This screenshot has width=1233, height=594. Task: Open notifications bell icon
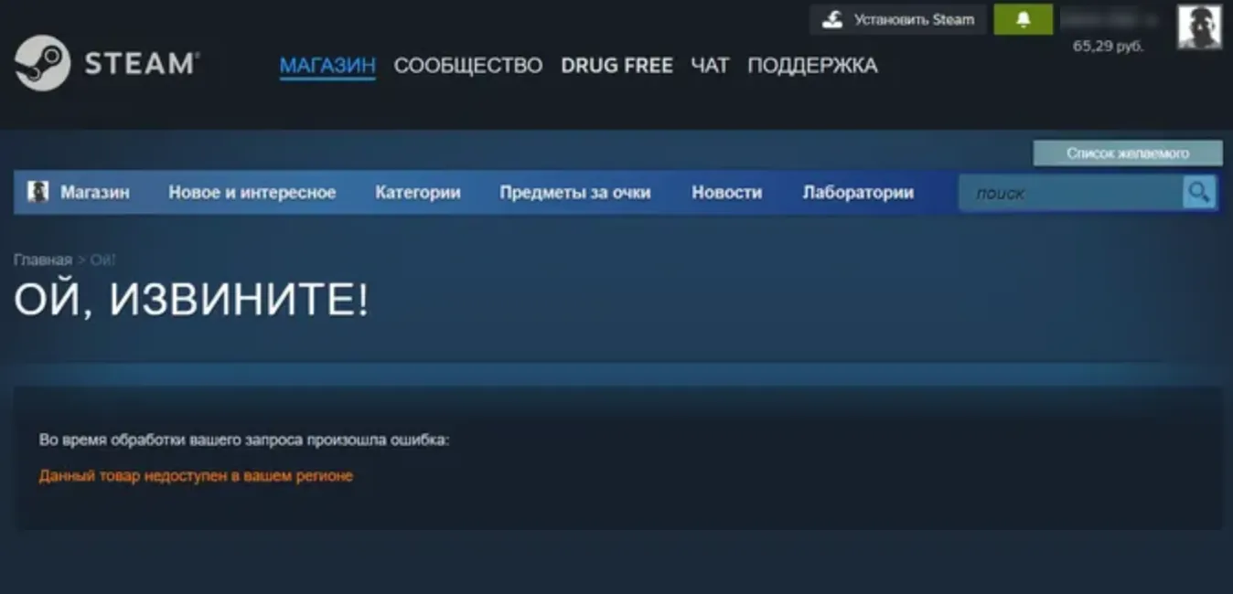[1024, 20]
